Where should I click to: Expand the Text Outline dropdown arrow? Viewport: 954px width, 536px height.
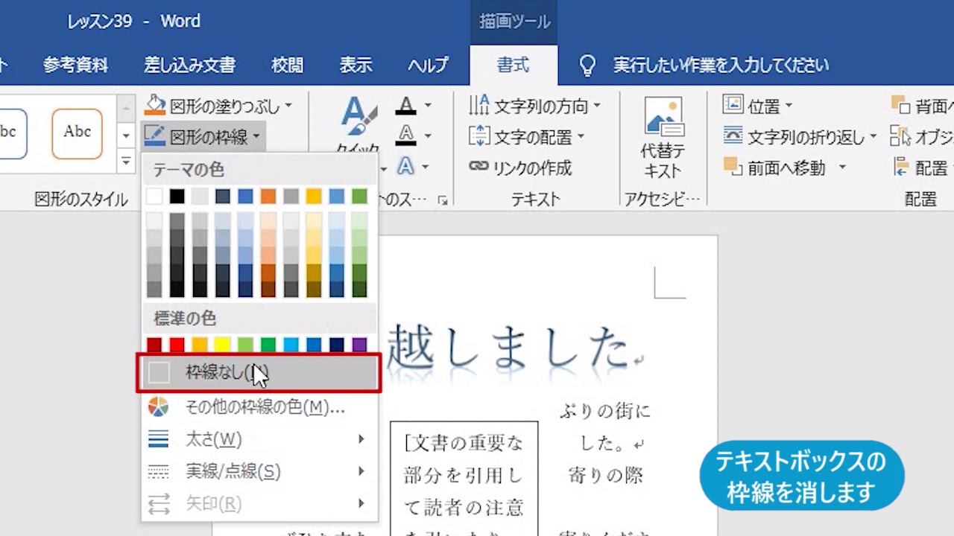tap(428, 136)
